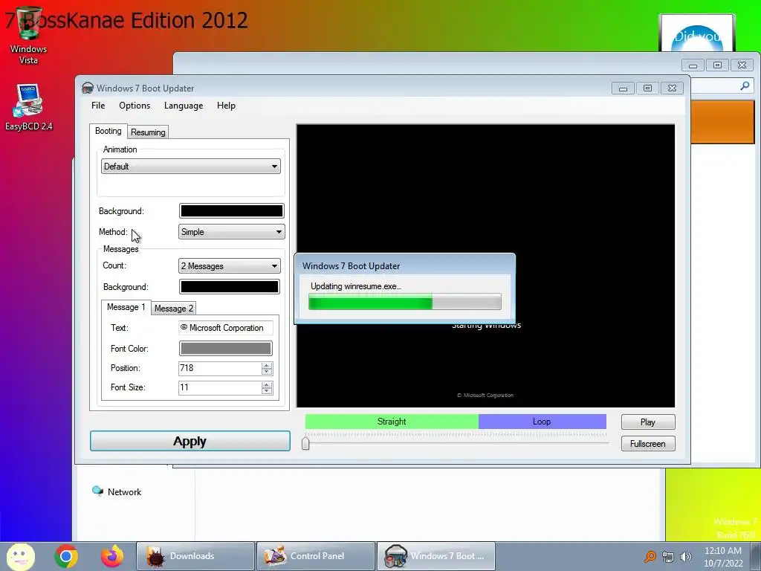Click the Show Desktop strip at taskbar end
761x571 pixels.
point(756,556)
